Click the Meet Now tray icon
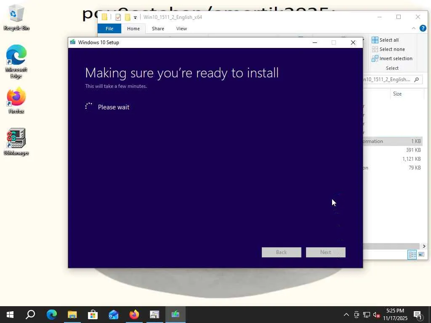Screen dimensions: 431x323 [x=357, y=315]
